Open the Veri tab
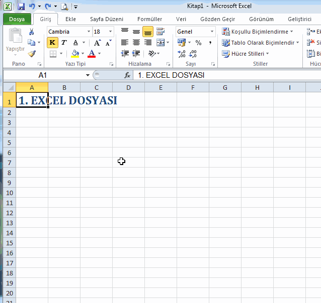This screenshot has height=303, width=321. point(181,19)
